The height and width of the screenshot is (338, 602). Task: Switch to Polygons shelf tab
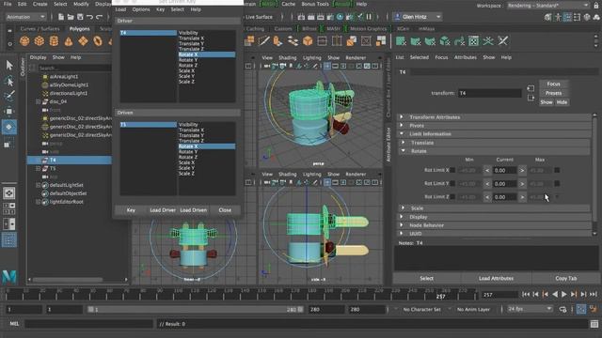click(79, 29)
